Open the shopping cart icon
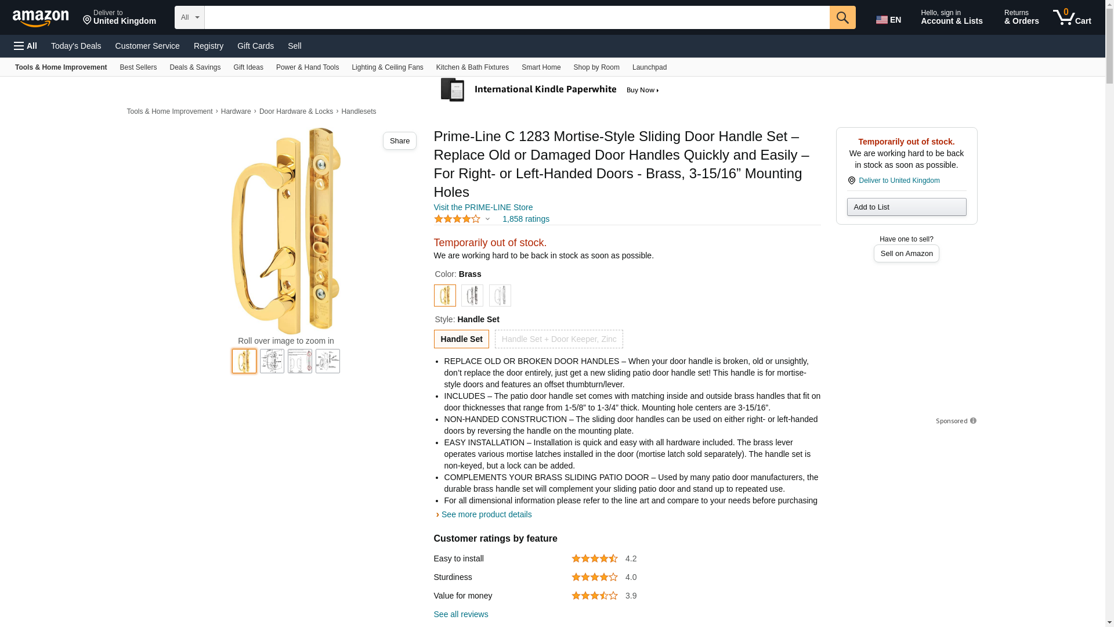 tap(1072, 17)
